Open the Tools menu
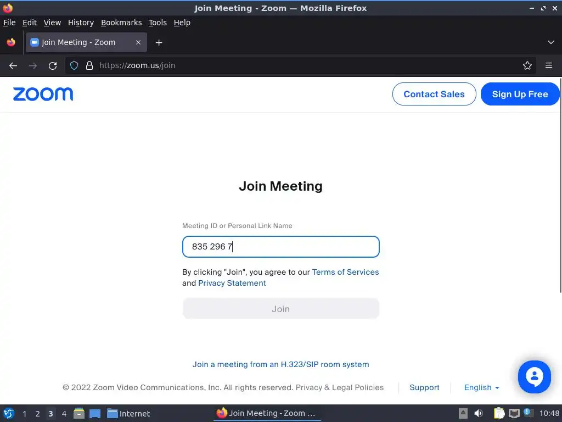562x422 pixels. (x=158, y=23)
